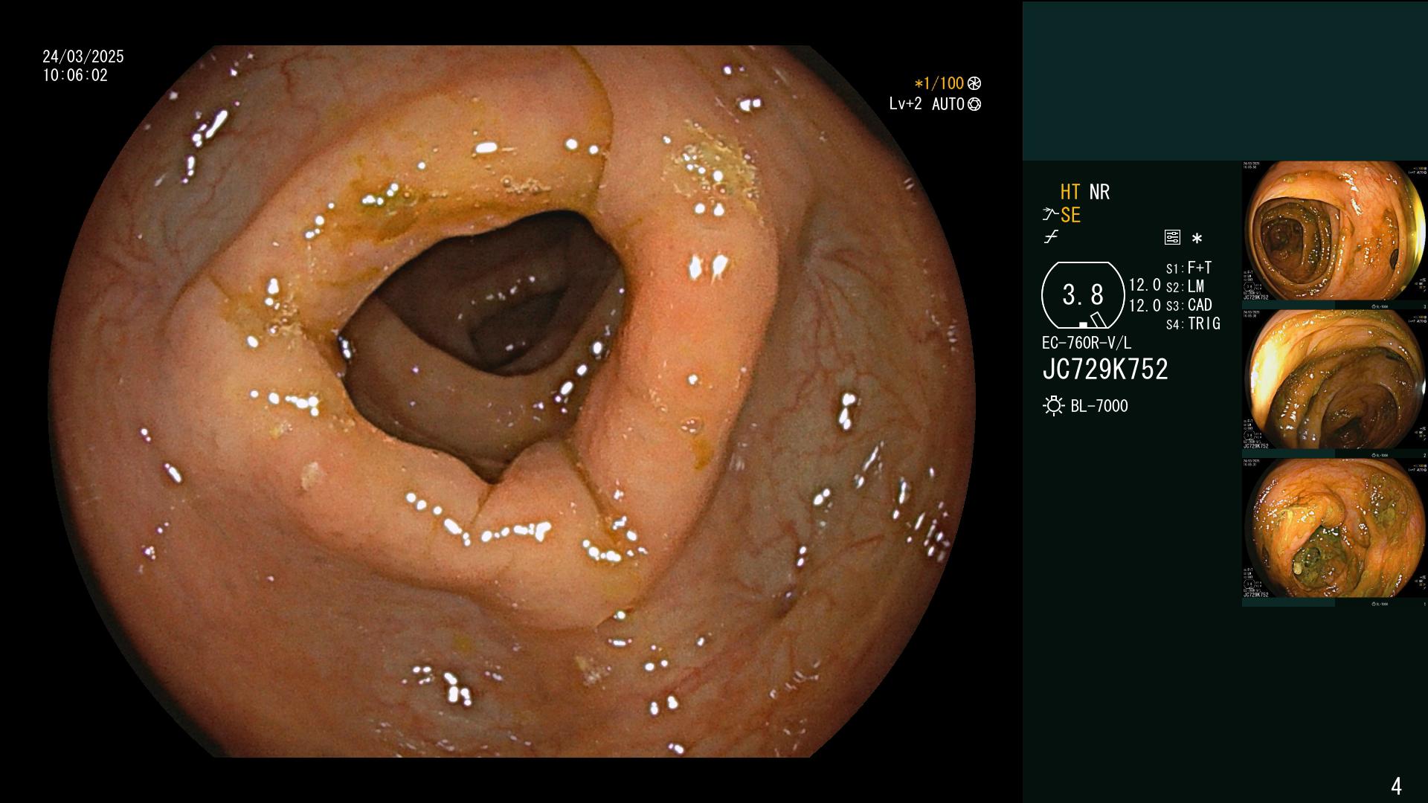Click the Lv+2 brightness level text
Screen dimensions: 1428x803
[x=905, y=104]
